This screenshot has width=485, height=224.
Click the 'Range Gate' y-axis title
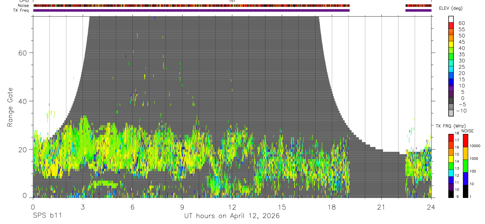click(x=10, y=107)
